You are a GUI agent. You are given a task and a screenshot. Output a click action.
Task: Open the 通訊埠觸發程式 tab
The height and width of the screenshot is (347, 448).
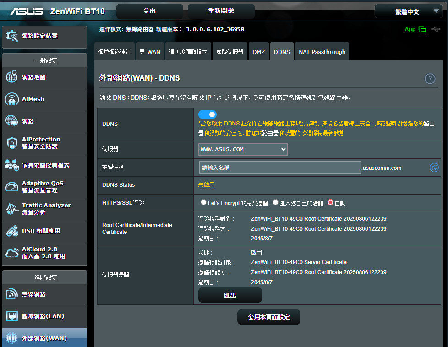click(188, 52)
